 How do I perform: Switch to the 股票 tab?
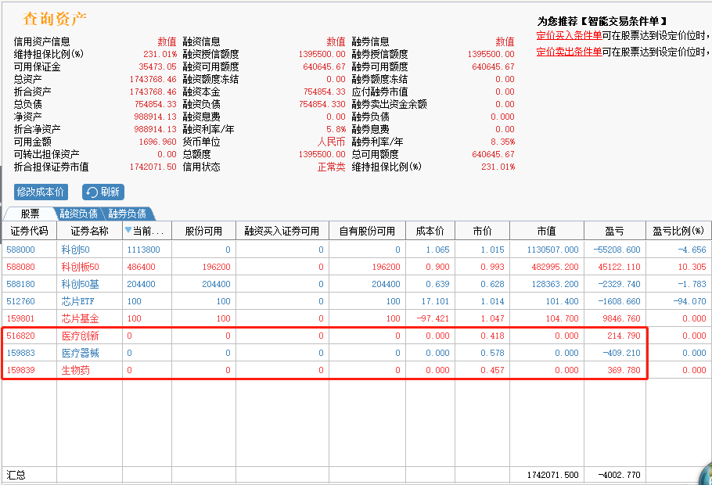pyautogui.click(x=30, y=214)
